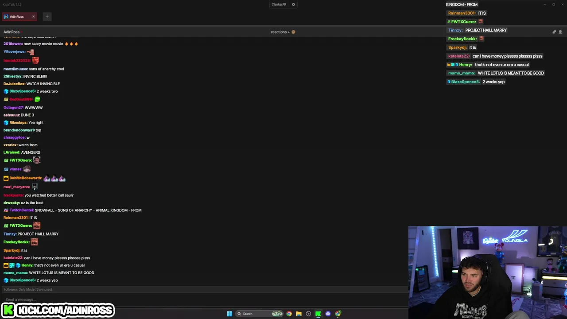The image size is (567, 319).
Task: Launch Google Chrome from taskbar
Action: (289, 314)
